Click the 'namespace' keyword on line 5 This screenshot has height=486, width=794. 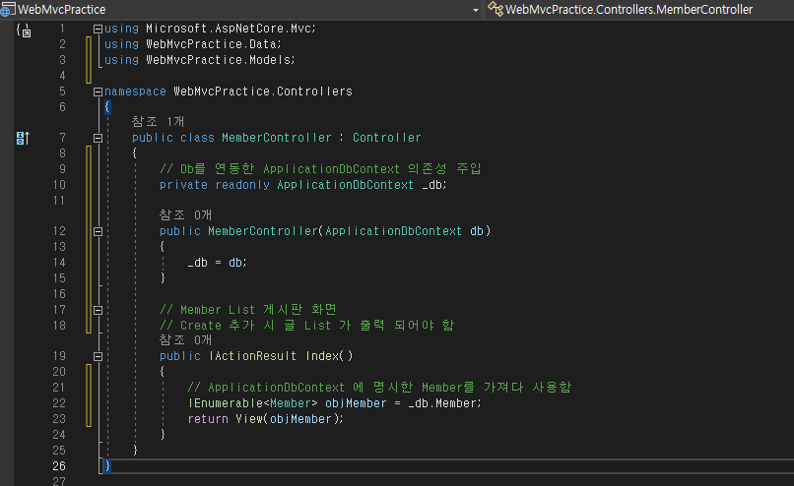(135, 91)
